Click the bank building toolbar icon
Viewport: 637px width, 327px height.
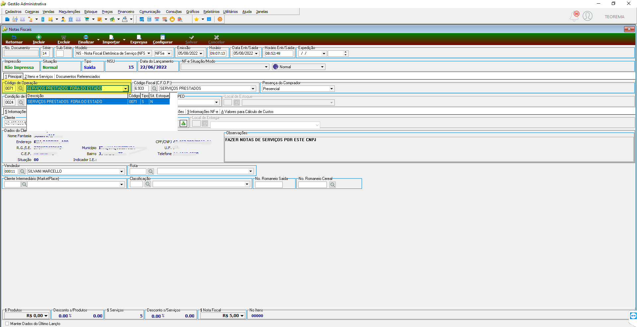point(71,19)
